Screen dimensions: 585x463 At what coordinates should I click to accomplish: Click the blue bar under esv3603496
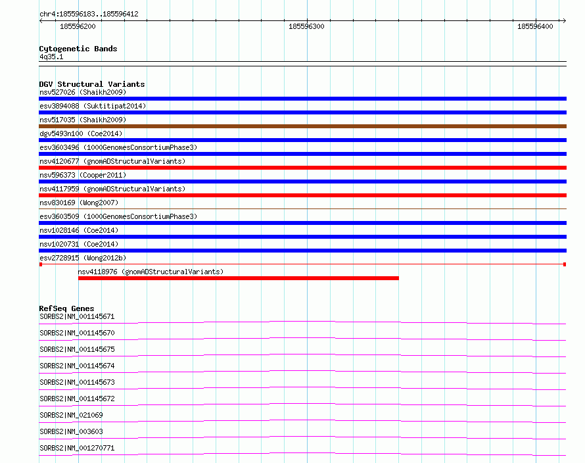[x=302, y=154]
